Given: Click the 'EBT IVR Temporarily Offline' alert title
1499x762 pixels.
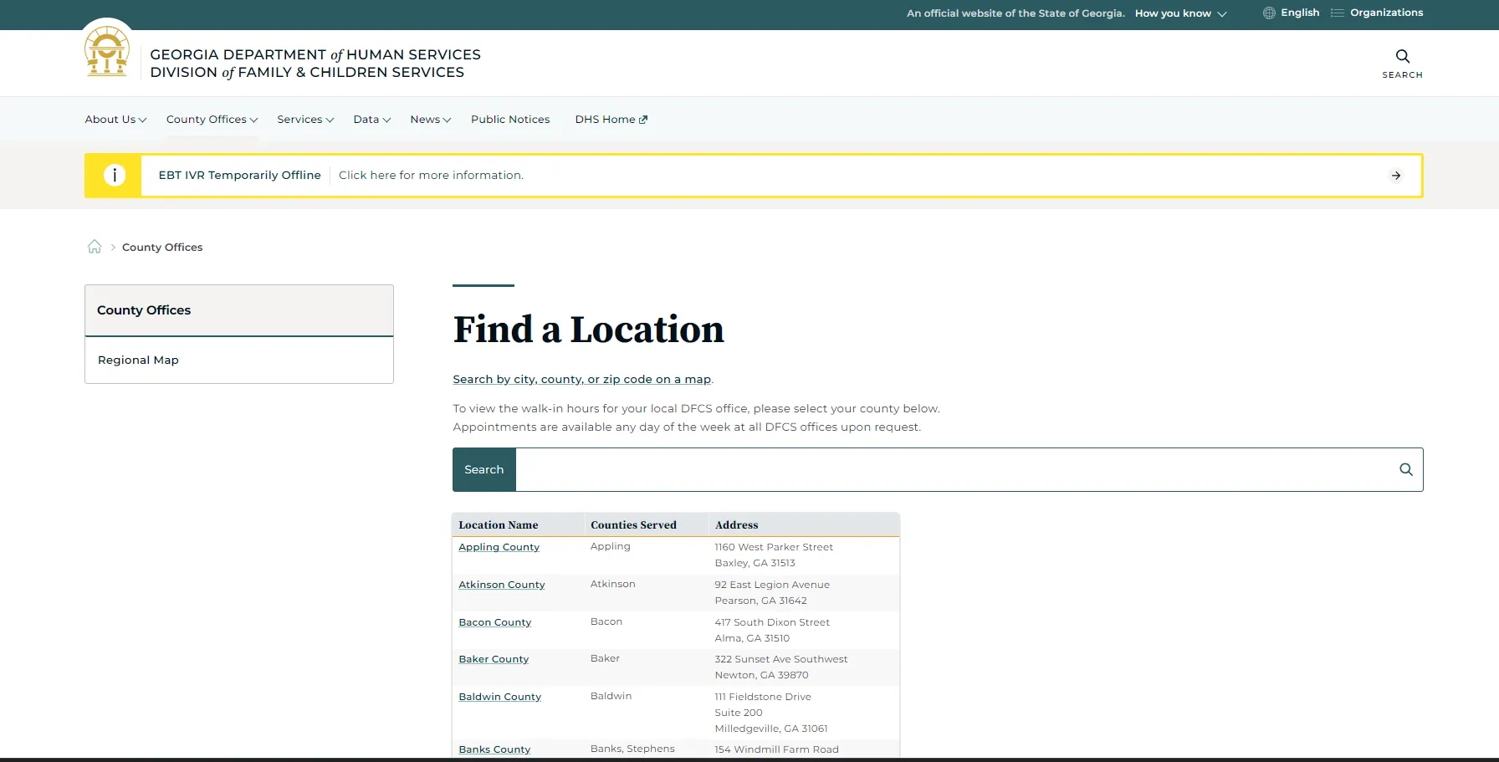Looking at the screenshot, I should coord(239,175).
